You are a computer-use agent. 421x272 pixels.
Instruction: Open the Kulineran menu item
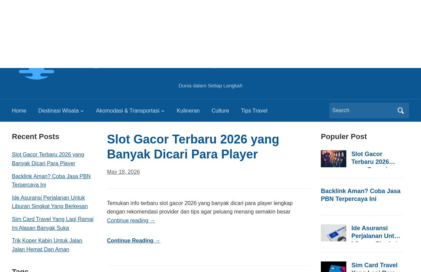[x=188, y=111]
